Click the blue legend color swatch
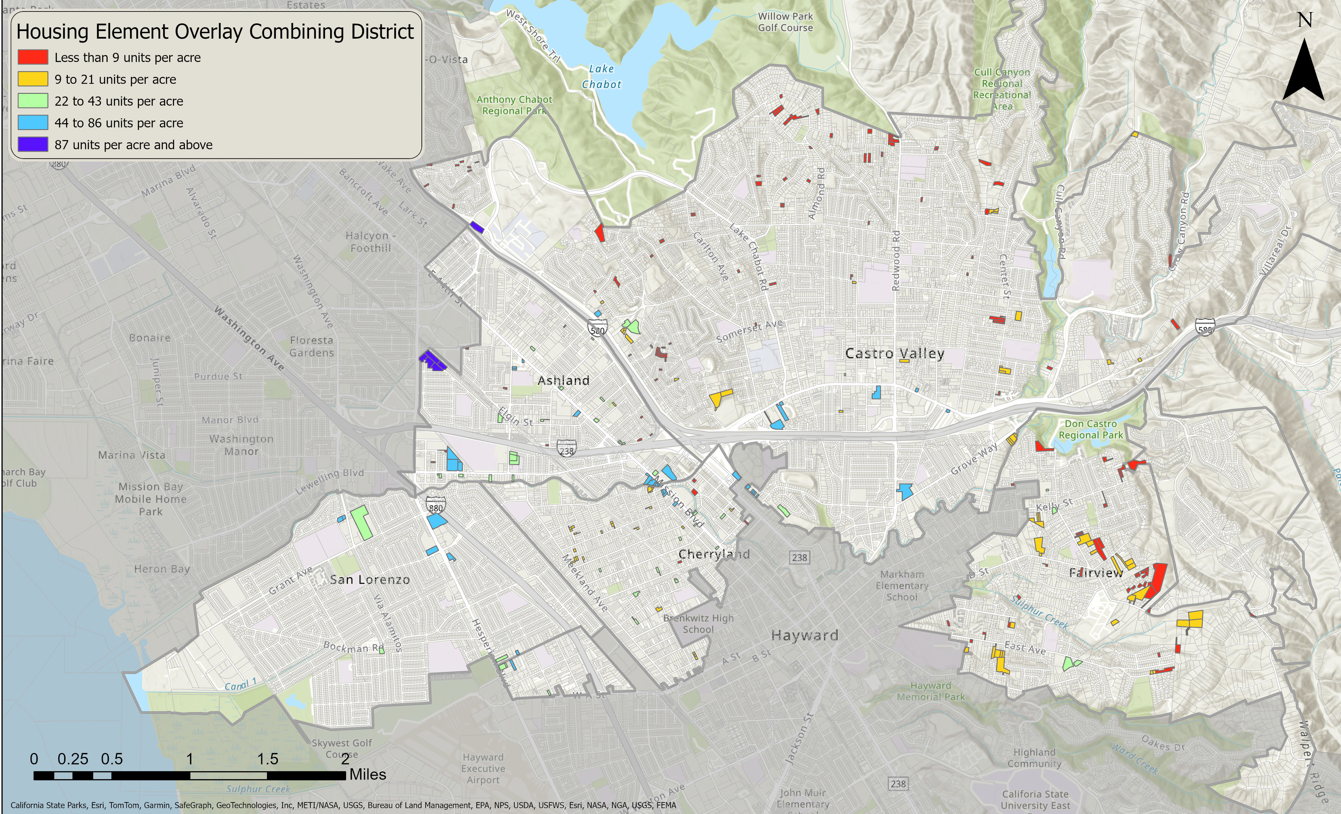Screen dimensions: 1341x814 click(33, 123)
